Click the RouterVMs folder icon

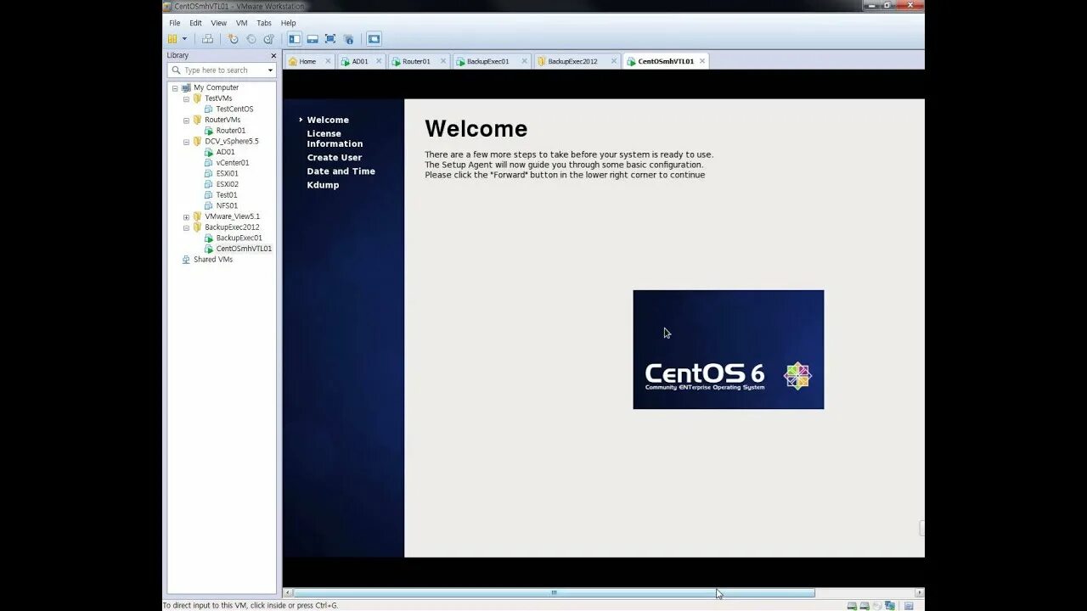pyautogui.click(x=197, y=120)
